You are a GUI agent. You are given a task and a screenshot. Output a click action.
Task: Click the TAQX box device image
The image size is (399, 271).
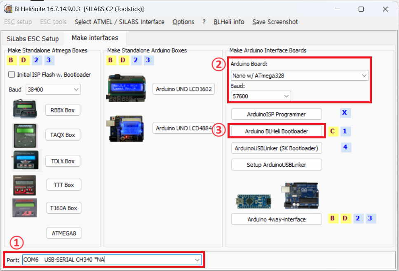click(x=25, y=136)
